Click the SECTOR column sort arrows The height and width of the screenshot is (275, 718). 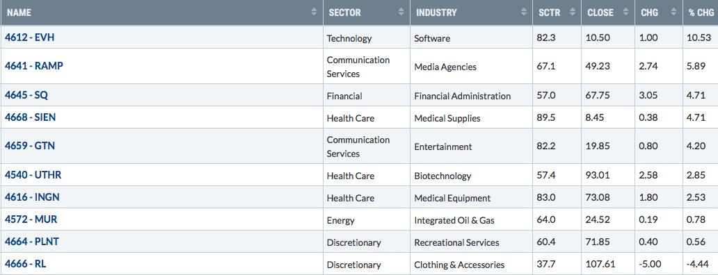401,12
